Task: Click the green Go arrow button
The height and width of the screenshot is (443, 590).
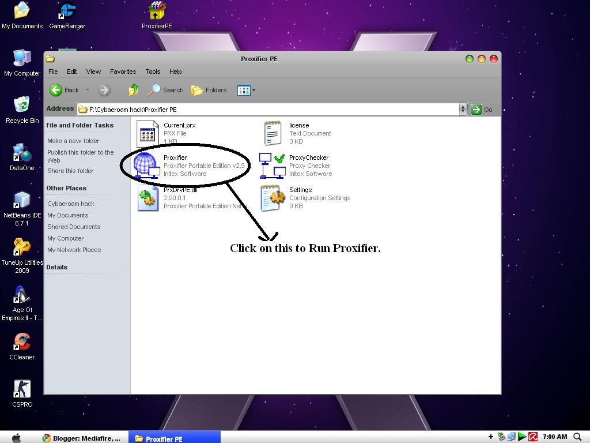Action: [x=476, y=110]
